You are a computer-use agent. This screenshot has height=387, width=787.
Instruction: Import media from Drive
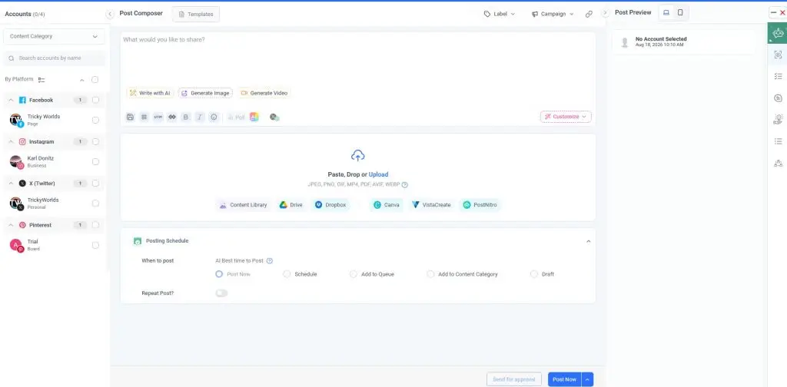(291, 205)
